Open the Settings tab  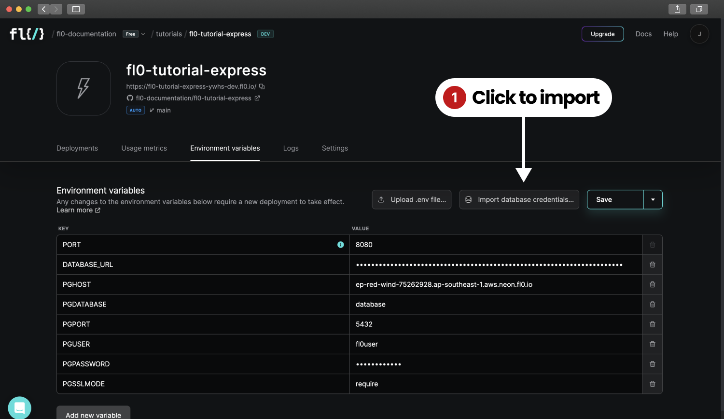[x=335, y=148]
